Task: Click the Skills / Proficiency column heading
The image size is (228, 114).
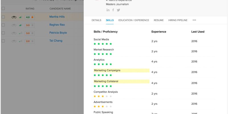Action: [105, 32]
